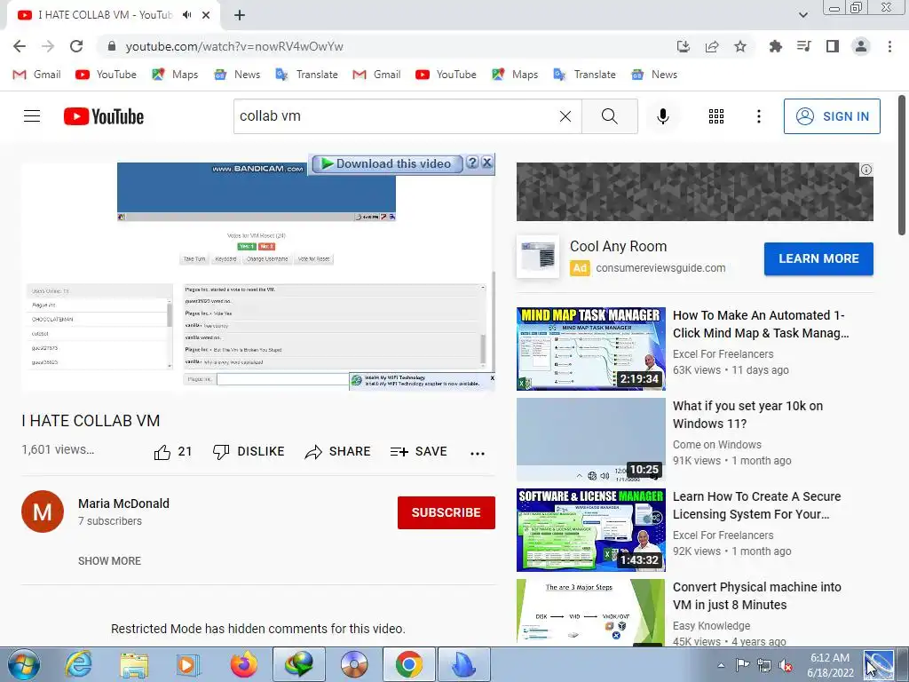This screenshot has width=909, height=682.
Task: Show hidden tray icons arrow
Action: point(721,665)
